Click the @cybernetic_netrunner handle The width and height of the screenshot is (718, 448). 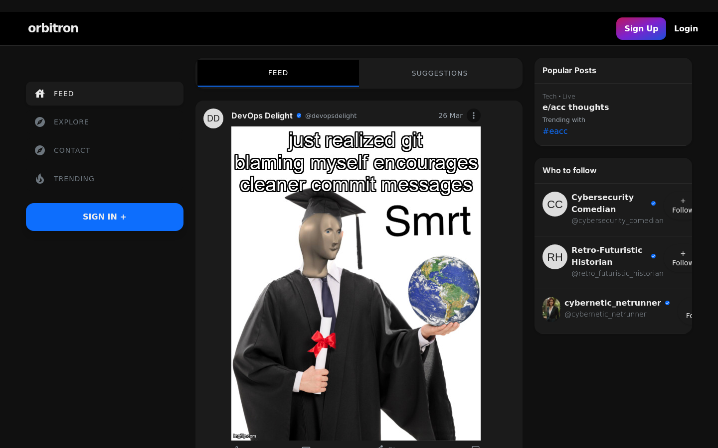(605, 314)
